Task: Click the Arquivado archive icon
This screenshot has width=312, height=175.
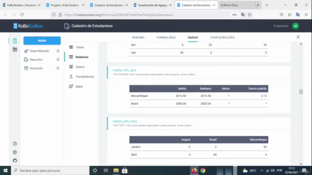Action: click(26, 68)
